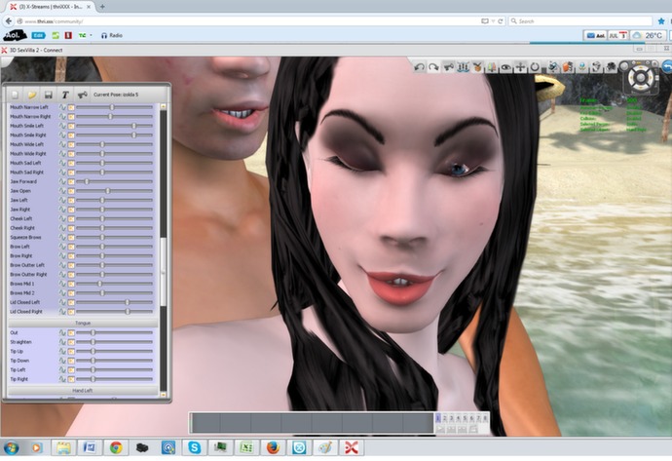
Task: Click the wave curve icon for Mouth Wide Left
Action: pyautogui.click(x=62, y=144)
